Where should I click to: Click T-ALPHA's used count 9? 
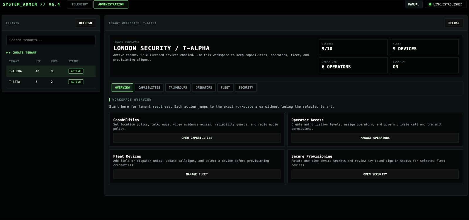tap(52, 71)
